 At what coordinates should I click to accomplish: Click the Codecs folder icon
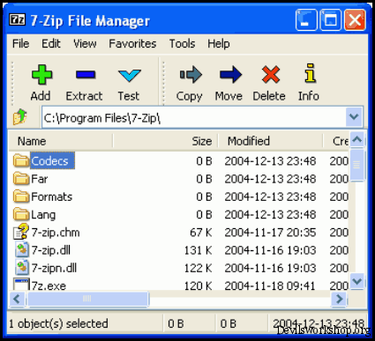click(x=21, y=160)
